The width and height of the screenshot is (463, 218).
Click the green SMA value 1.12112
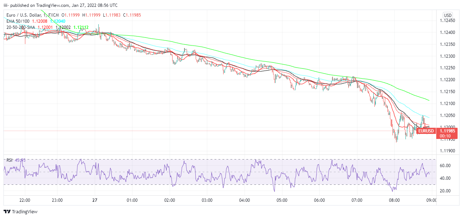[x=81, y=27]
